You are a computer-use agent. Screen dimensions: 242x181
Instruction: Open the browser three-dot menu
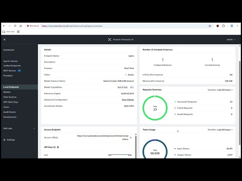(x=237, y=26)
